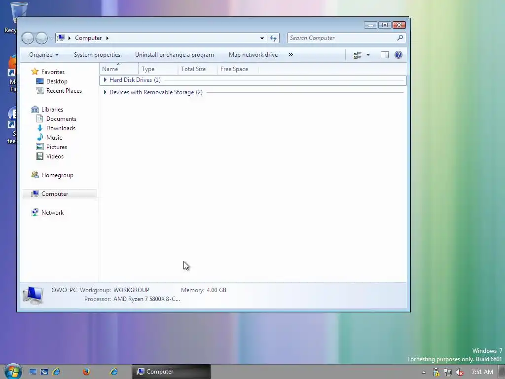Sort by the Name column header
The image size is (505, 379).
[119, 69]
